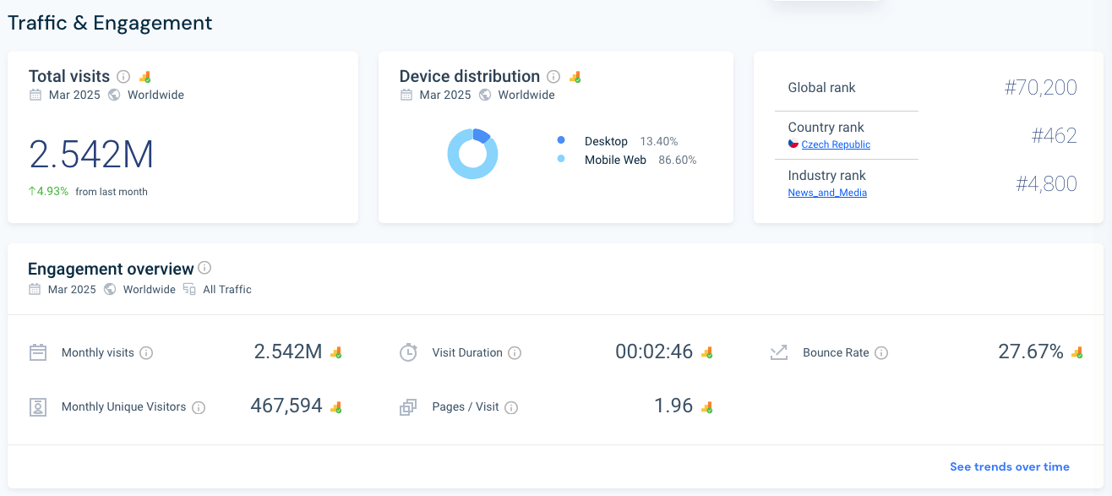Click info icon next to Monthly Unique Visitors
Viewport: 1112px width, 496px height.
(199, 407)
